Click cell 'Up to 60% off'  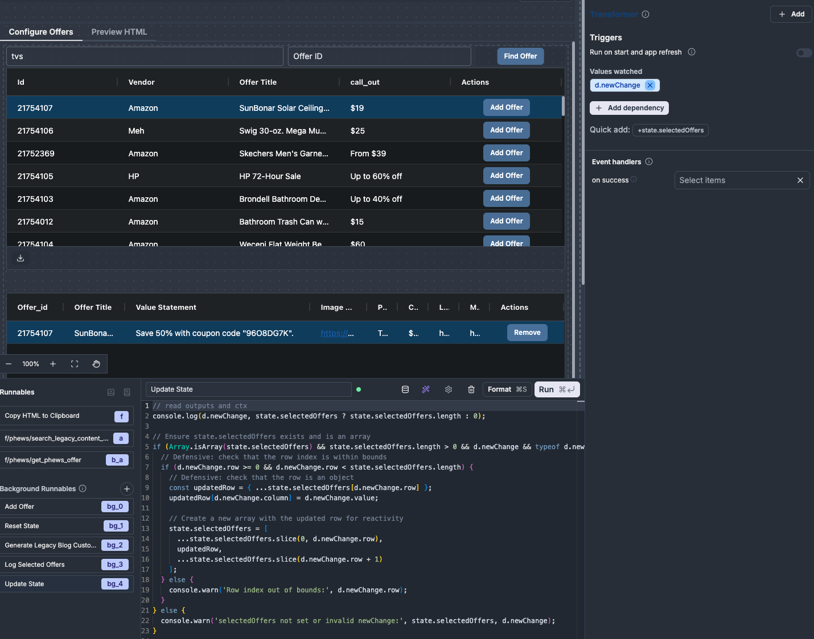tap(376, 176)
